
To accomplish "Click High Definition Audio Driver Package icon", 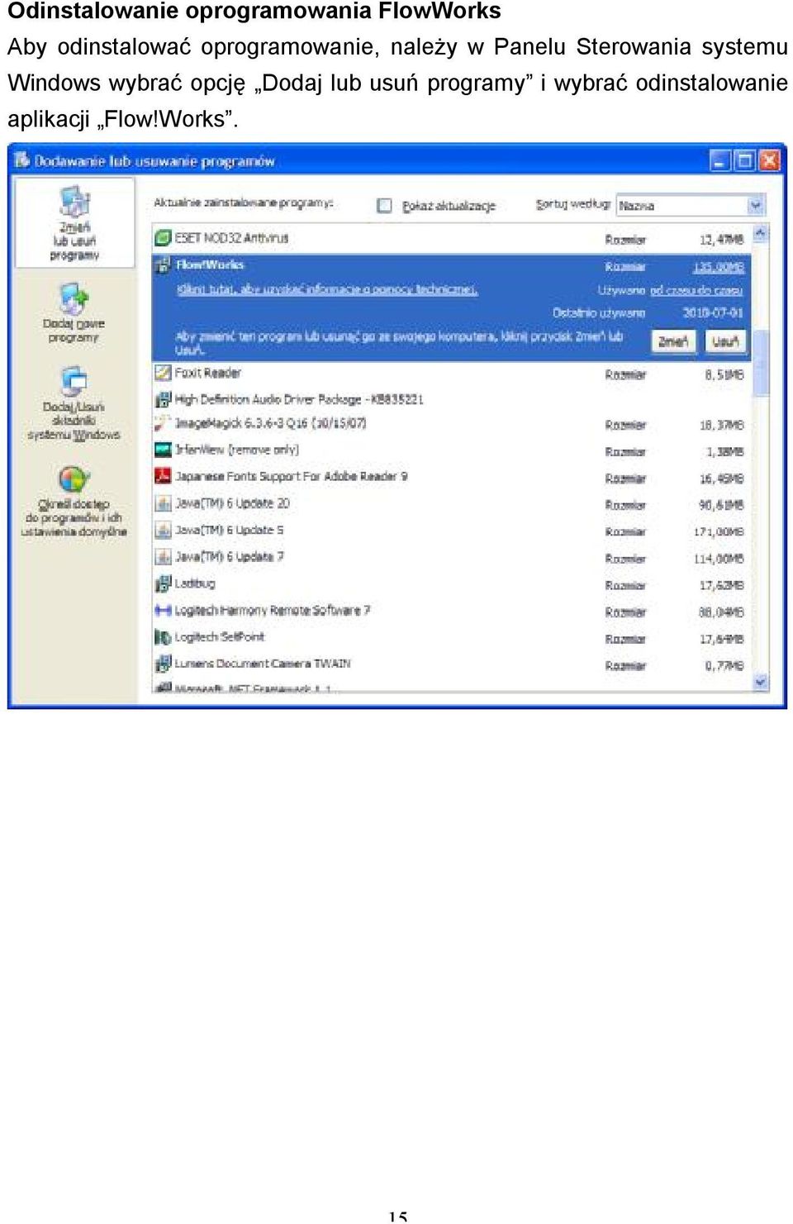I will [x=163, y=399].
